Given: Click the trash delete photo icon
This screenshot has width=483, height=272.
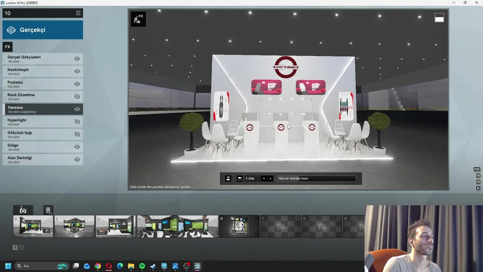Looking at the screenshot, I should pyautogui.click(x=48, y=210).
